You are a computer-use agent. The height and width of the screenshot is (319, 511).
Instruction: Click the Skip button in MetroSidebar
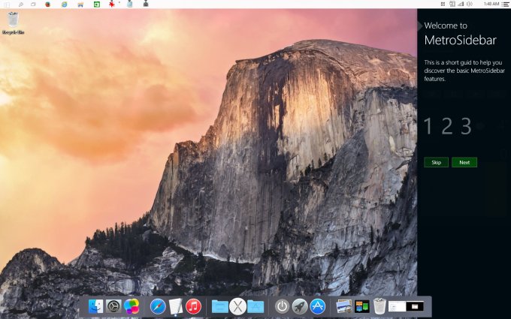436,162
